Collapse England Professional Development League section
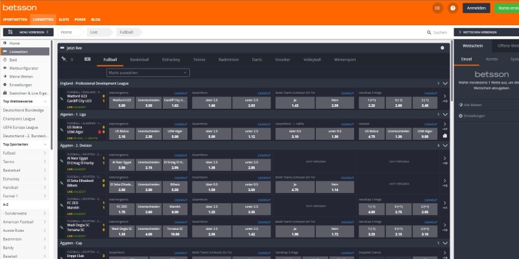519x259 pixels. pyautogui.click(x=445, y=84)
